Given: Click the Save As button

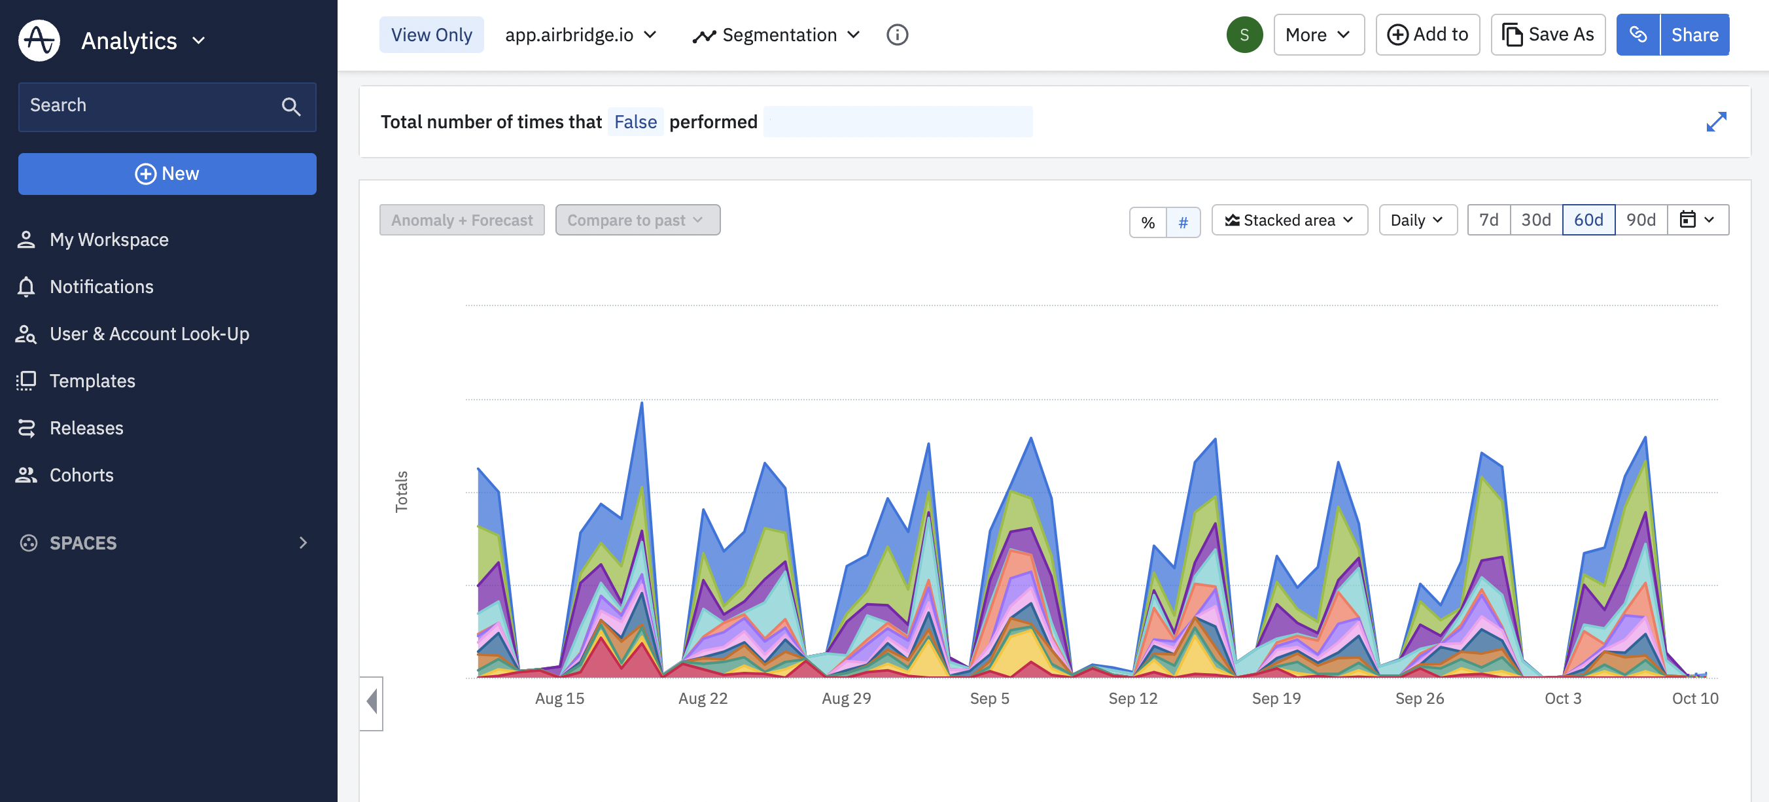Looking at the screenshot, I should (1547, 35).
